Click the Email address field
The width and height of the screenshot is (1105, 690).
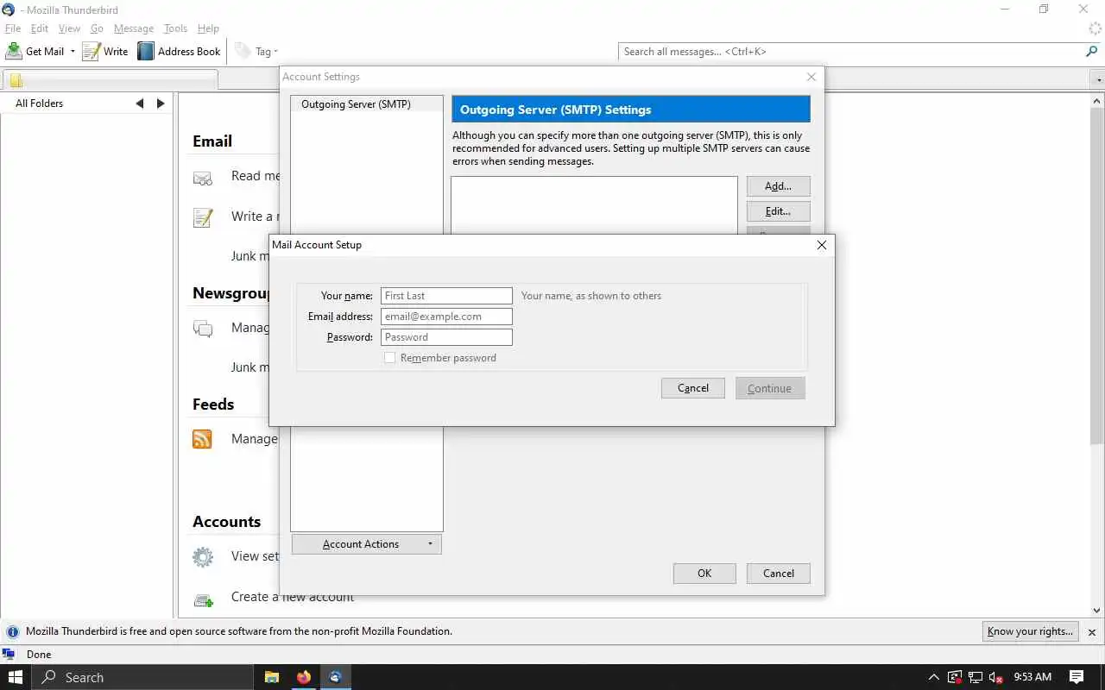coord(446,317)
